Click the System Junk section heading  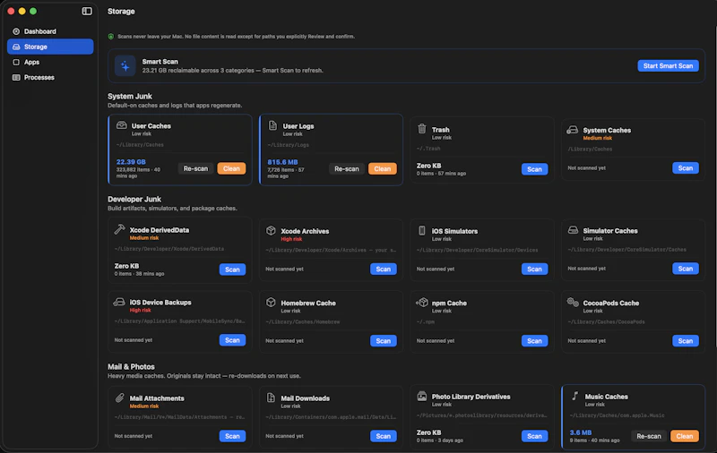pyautogui.click(x=130, y=97)
